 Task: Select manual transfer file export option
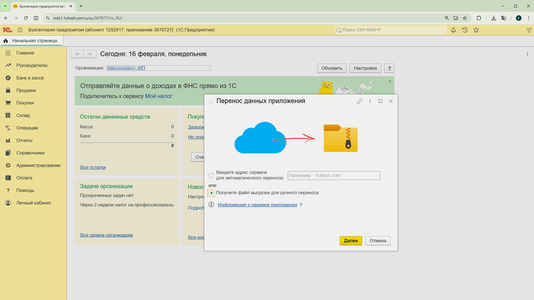click(211, 193)
